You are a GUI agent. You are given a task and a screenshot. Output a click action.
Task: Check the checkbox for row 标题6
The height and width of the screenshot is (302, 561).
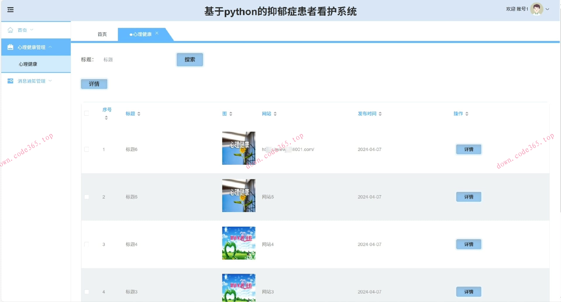coord(86,149)
